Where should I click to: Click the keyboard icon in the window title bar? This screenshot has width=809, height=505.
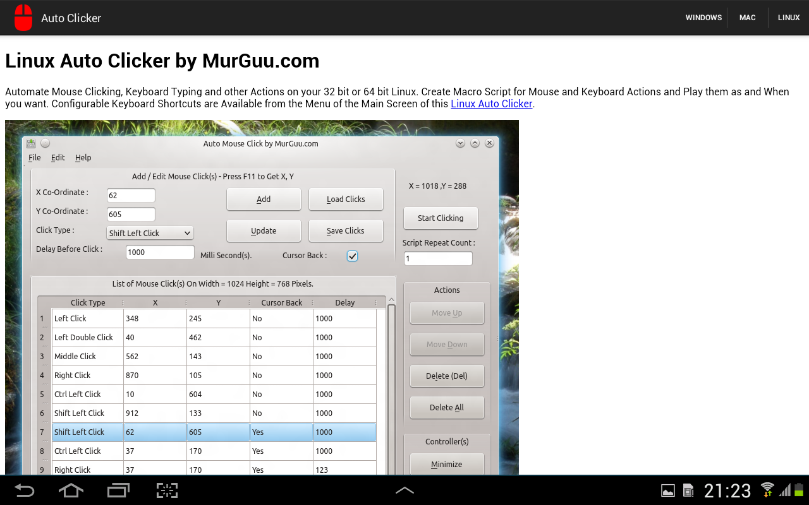tap(30, 143)
